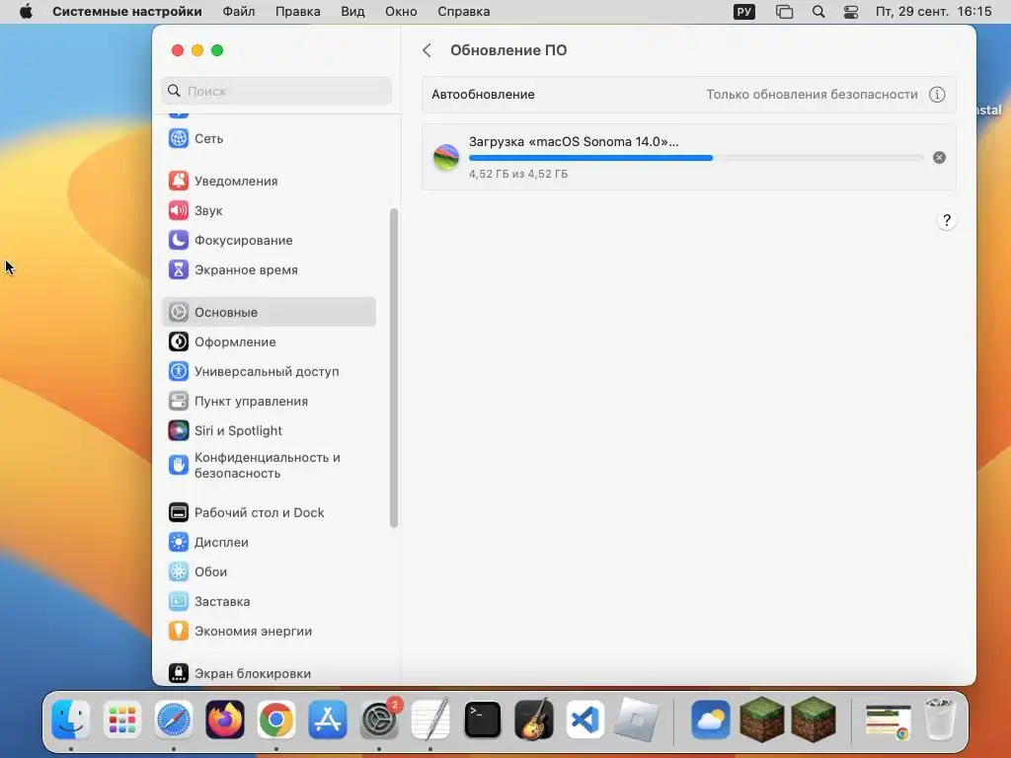
Task: Click System Settings Dock icon with badge
Action: pyautogui.click(x=379, y=720)
